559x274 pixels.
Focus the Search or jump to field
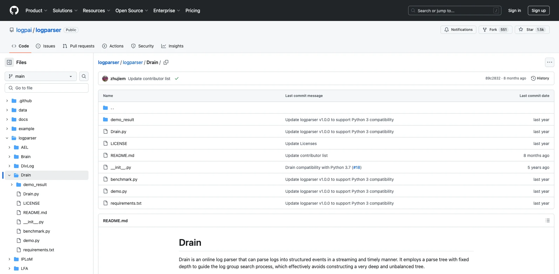pos(455,10)
